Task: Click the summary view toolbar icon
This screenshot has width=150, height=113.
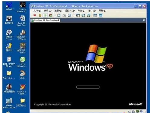Action: (95, 15)
